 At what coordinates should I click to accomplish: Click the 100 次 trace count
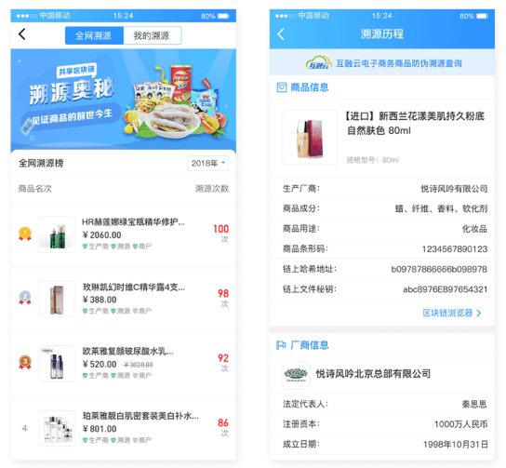coord(221,233)
